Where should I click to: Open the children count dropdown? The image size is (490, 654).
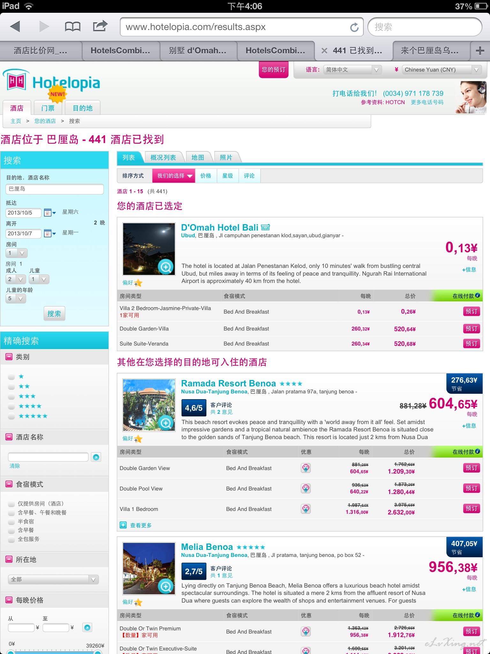point(39,279)
